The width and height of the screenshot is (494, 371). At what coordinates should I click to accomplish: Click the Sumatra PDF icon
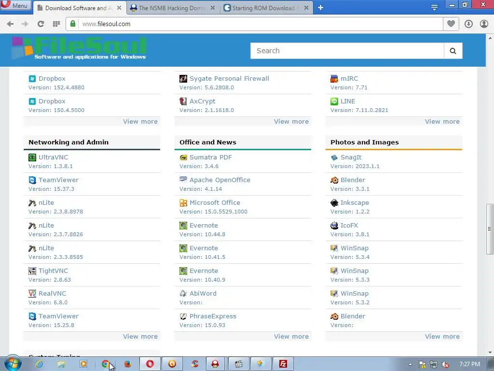[183, 157]
